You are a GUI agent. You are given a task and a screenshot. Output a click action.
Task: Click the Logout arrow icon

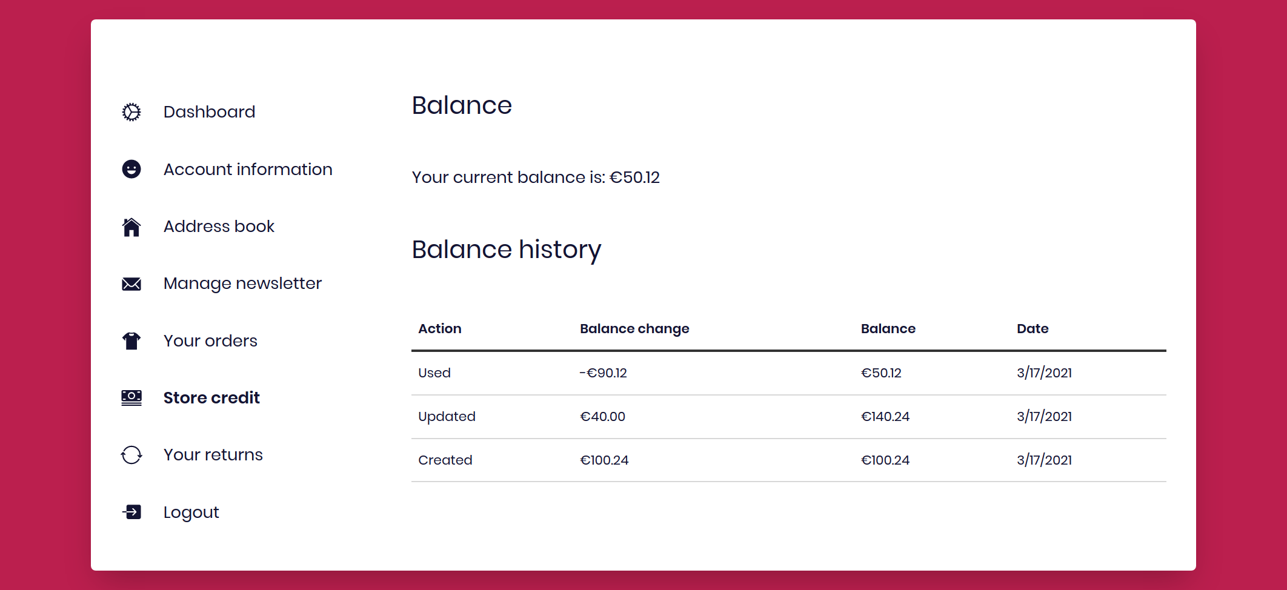coord(131,512)
